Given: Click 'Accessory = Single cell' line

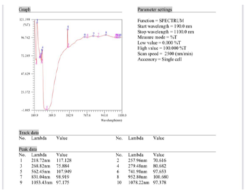Looking at the screenshot, I should tap(160, 59).
